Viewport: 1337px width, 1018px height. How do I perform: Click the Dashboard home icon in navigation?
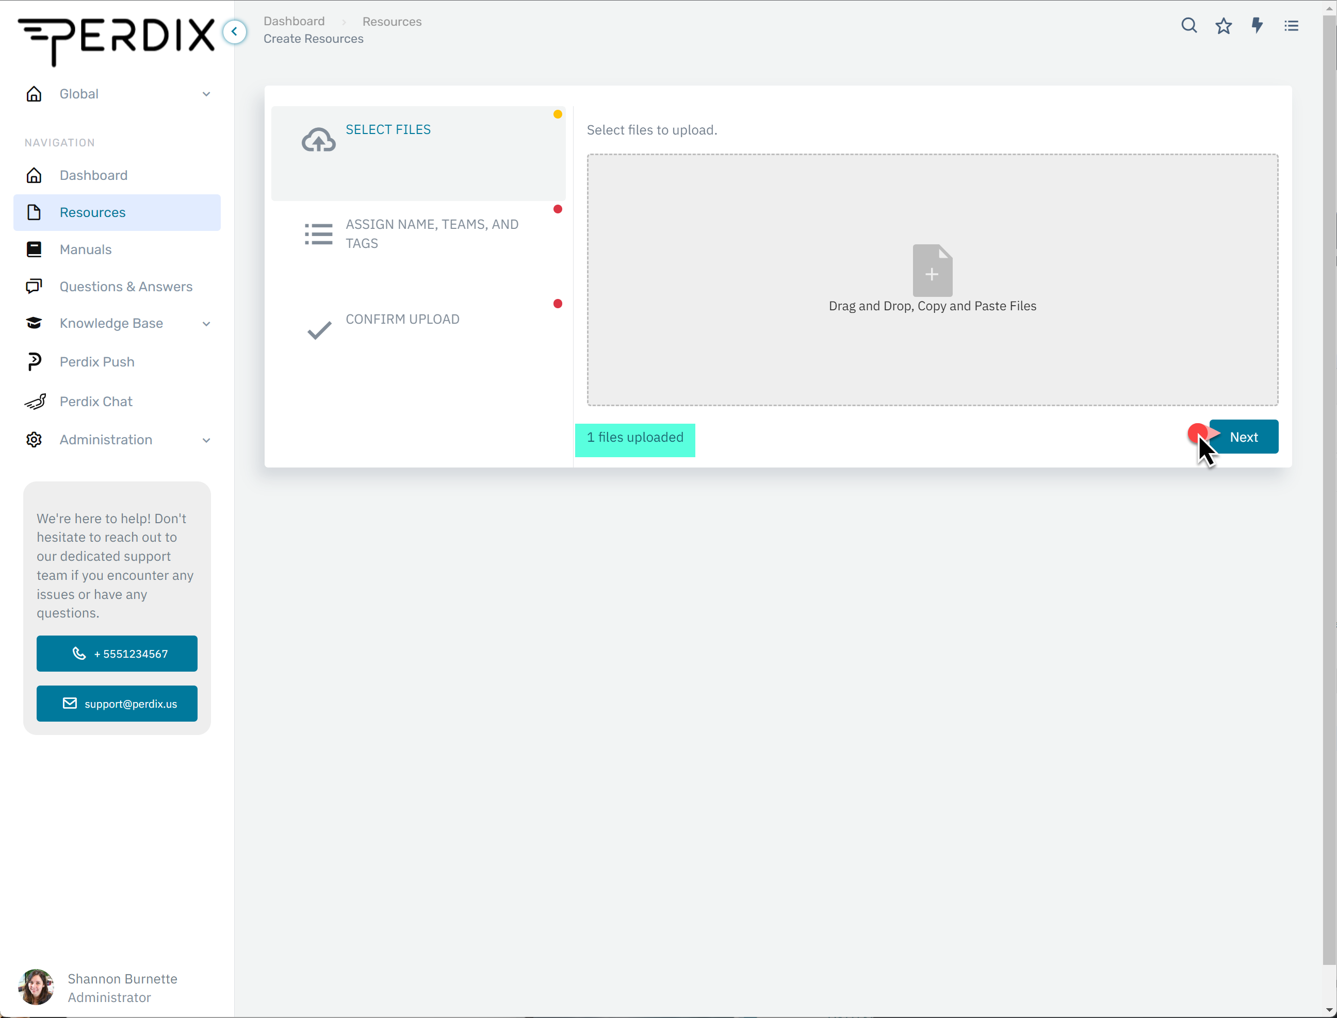34,175
